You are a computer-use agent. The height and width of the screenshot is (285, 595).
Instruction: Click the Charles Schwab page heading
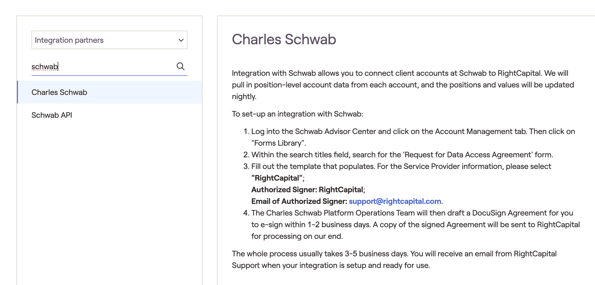tap(284, 39)
